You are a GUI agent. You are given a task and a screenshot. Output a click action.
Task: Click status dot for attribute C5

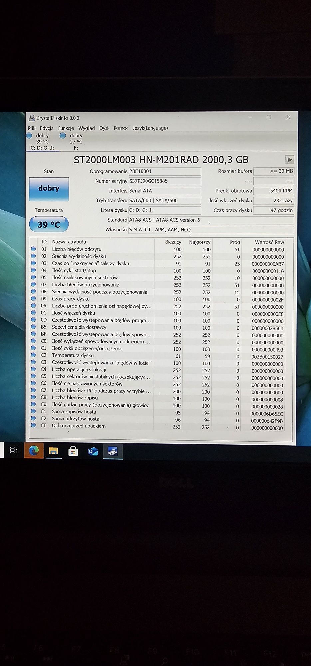[x=33, y=376]
